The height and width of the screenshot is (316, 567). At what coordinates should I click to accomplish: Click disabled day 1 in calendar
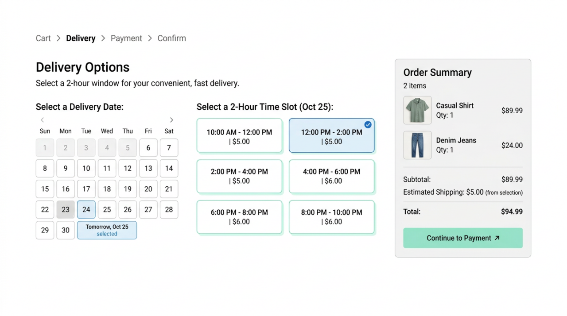(45, 148)
